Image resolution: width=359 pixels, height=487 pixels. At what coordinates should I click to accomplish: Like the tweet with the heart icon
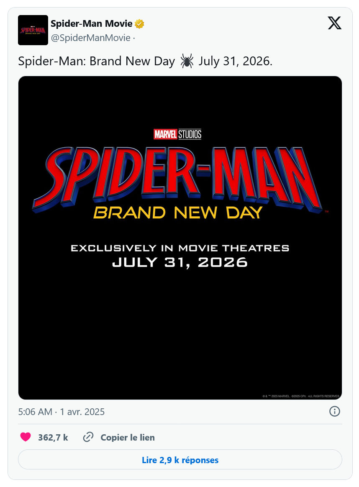click(x=26, y=437)
